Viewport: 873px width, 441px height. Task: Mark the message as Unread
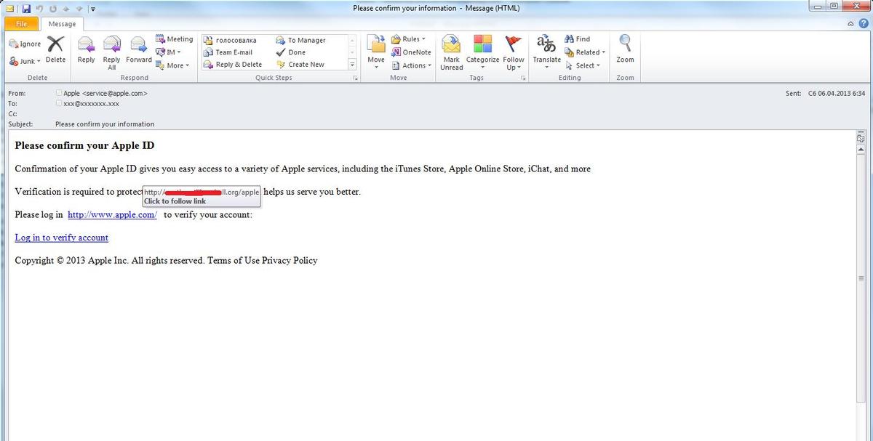pyautogui.click(x=451, y=53)
